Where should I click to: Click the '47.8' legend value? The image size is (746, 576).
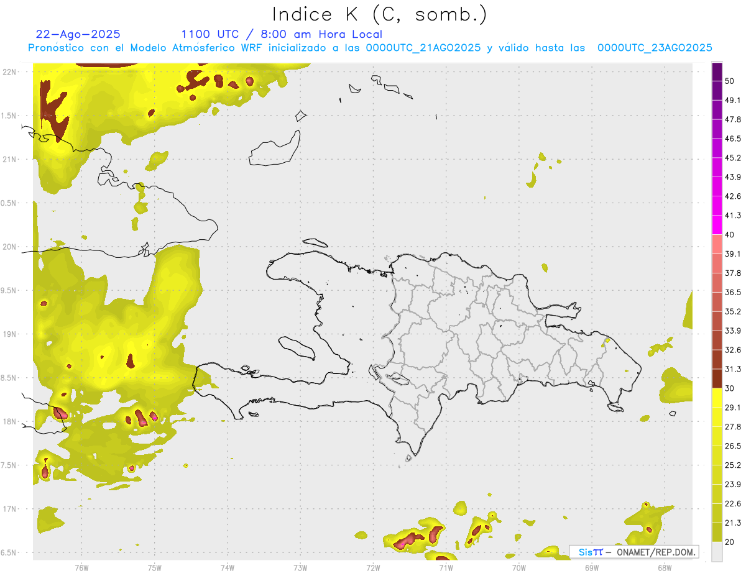(733, 119)
